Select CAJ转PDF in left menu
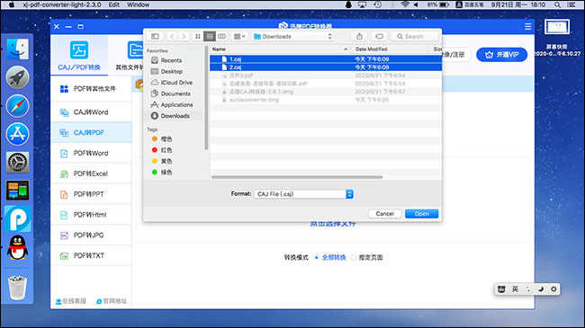This screenshot has height=328, width=585. (91, 133)
